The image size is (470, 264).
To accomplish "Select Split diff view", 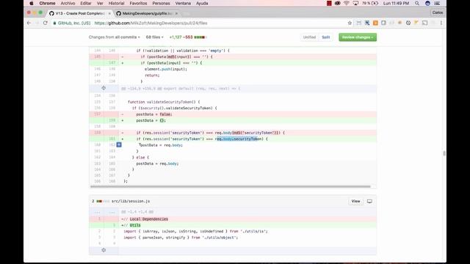I will [x=326, y=37].
